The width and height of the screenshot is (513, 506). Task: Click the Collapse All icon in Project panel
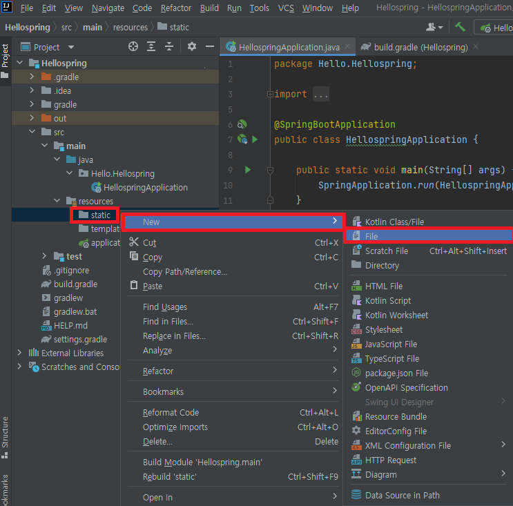169,47
